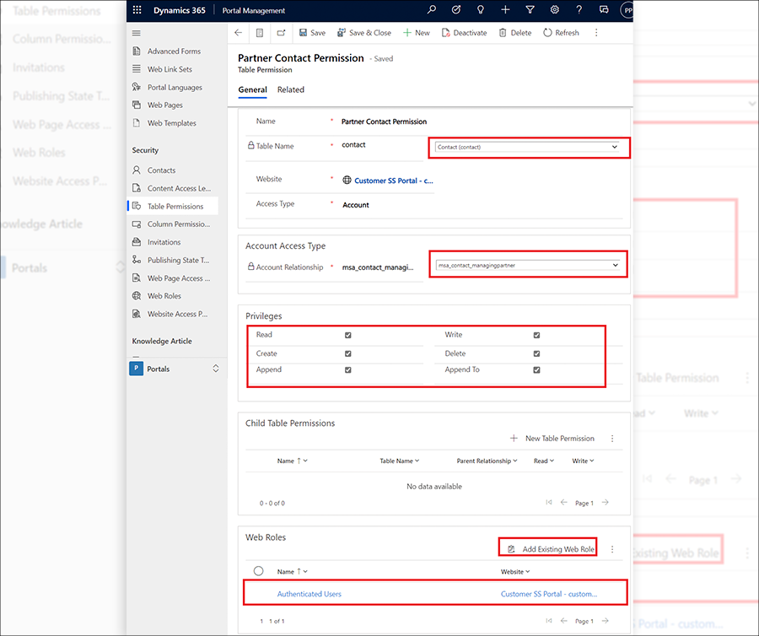Toggle the Read privilege checkbox

(348, 335)
